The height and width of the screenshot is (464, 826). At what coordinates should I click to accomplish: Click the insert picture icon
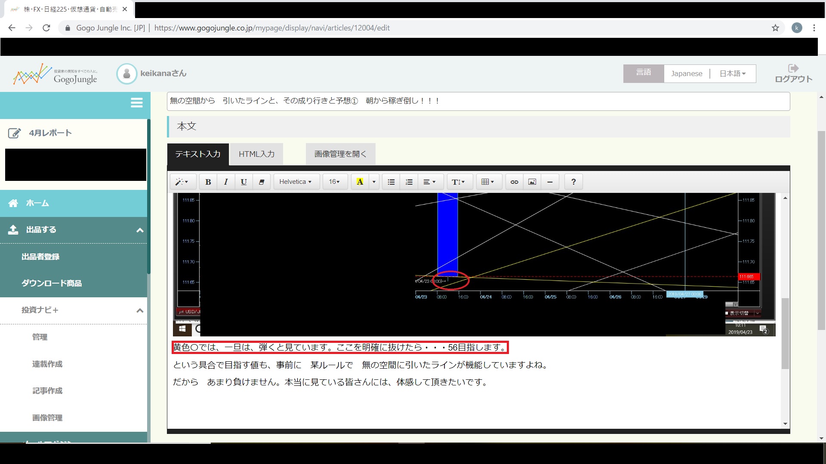tap(532, 182)
